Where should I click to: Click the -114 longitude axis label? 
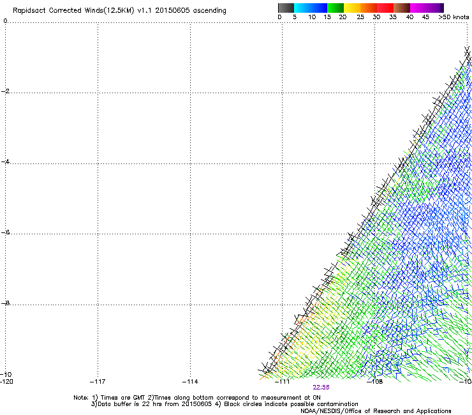click(190, 382)
